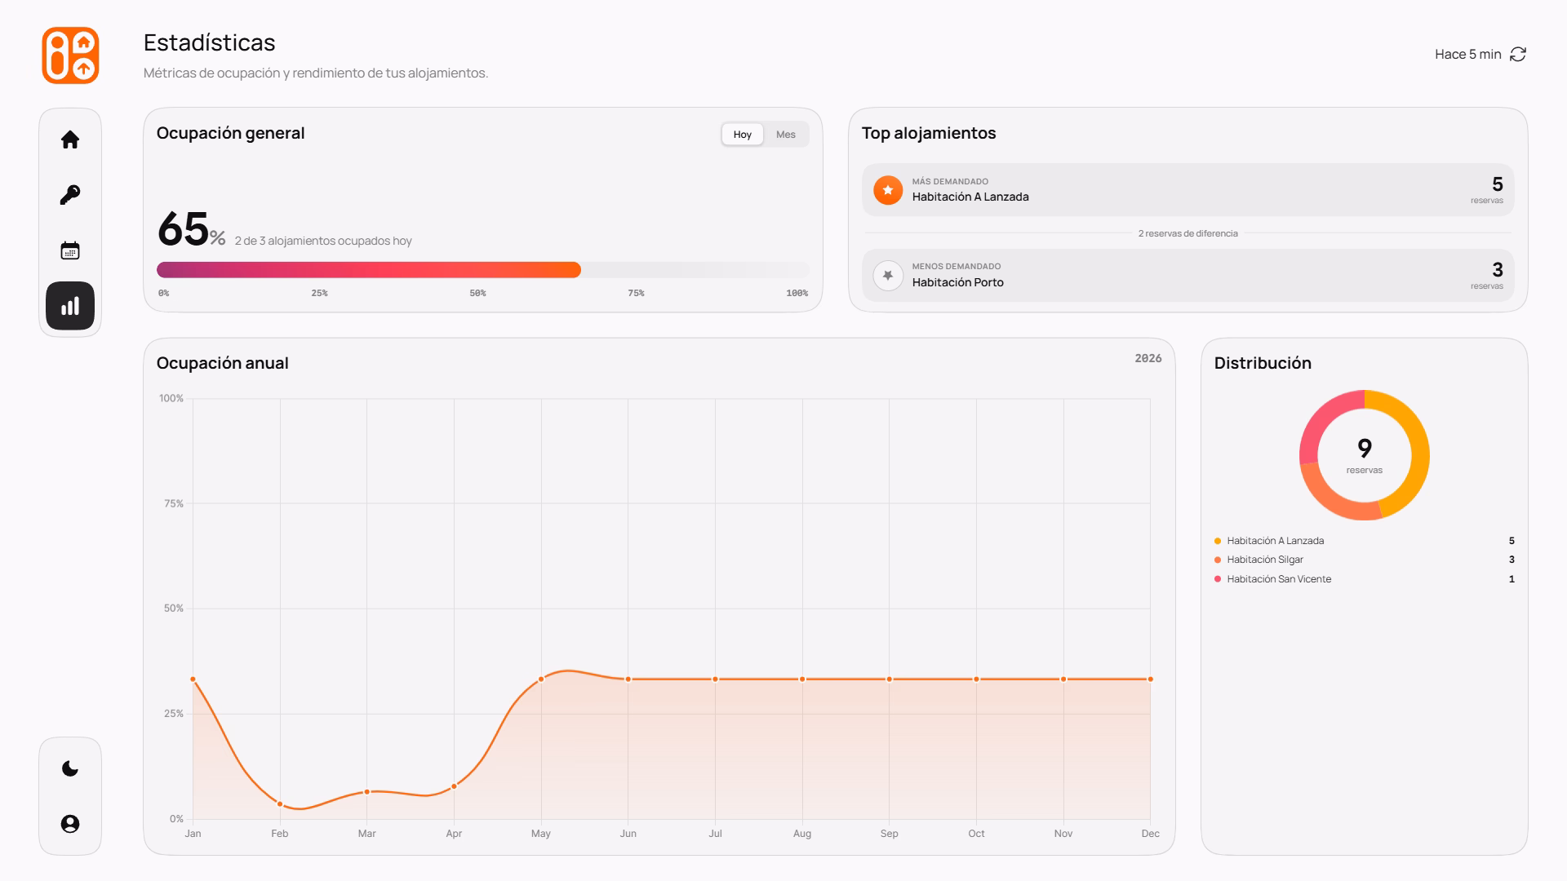Select Habitación A Lanzada legend entry
This screenshot has height=881, width=1567.
tap(1365, 541)
